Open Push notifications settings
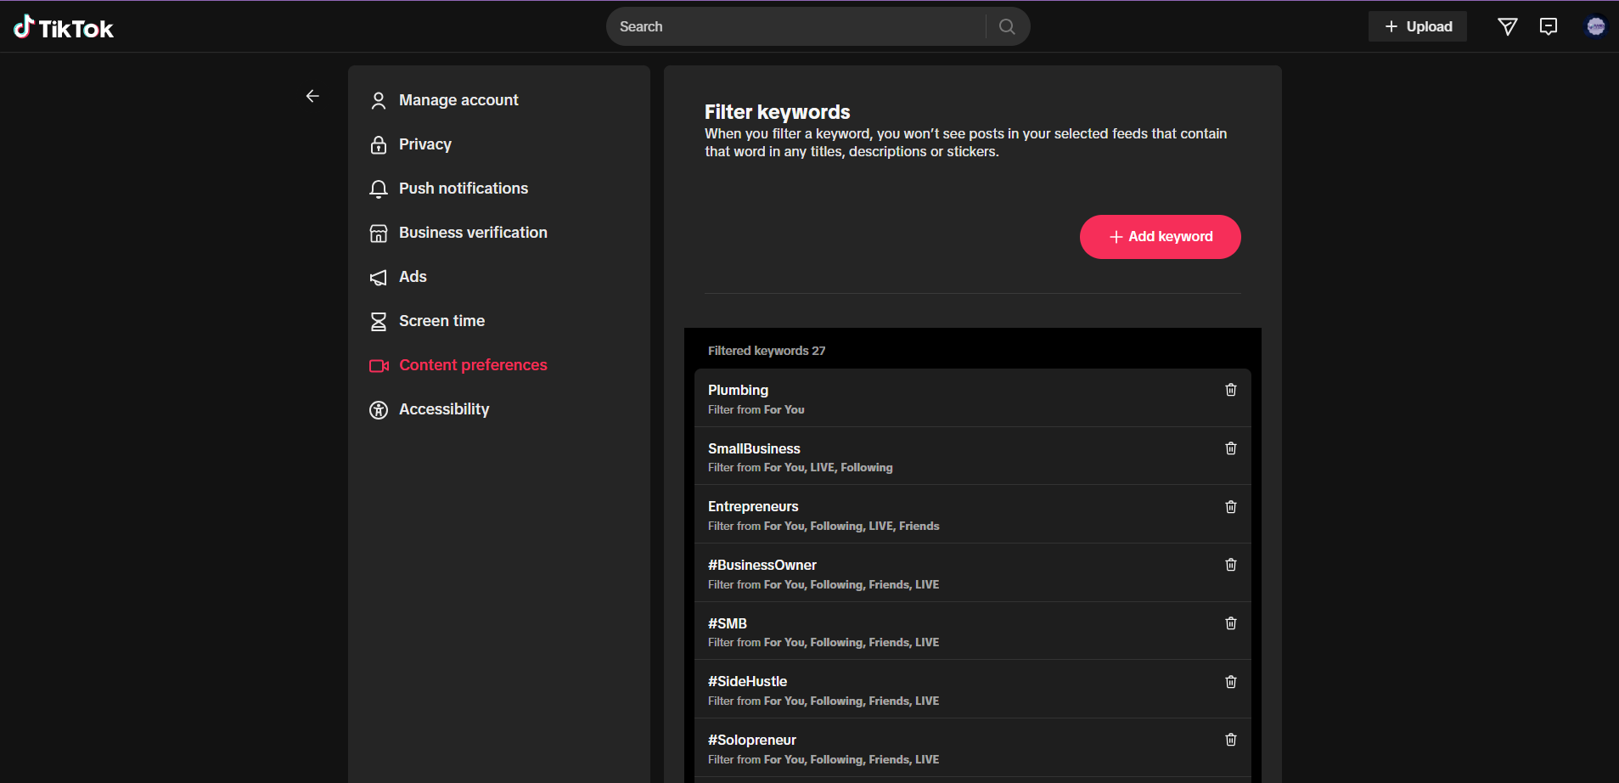This screenshot has height=783, width=1619. 464,189
